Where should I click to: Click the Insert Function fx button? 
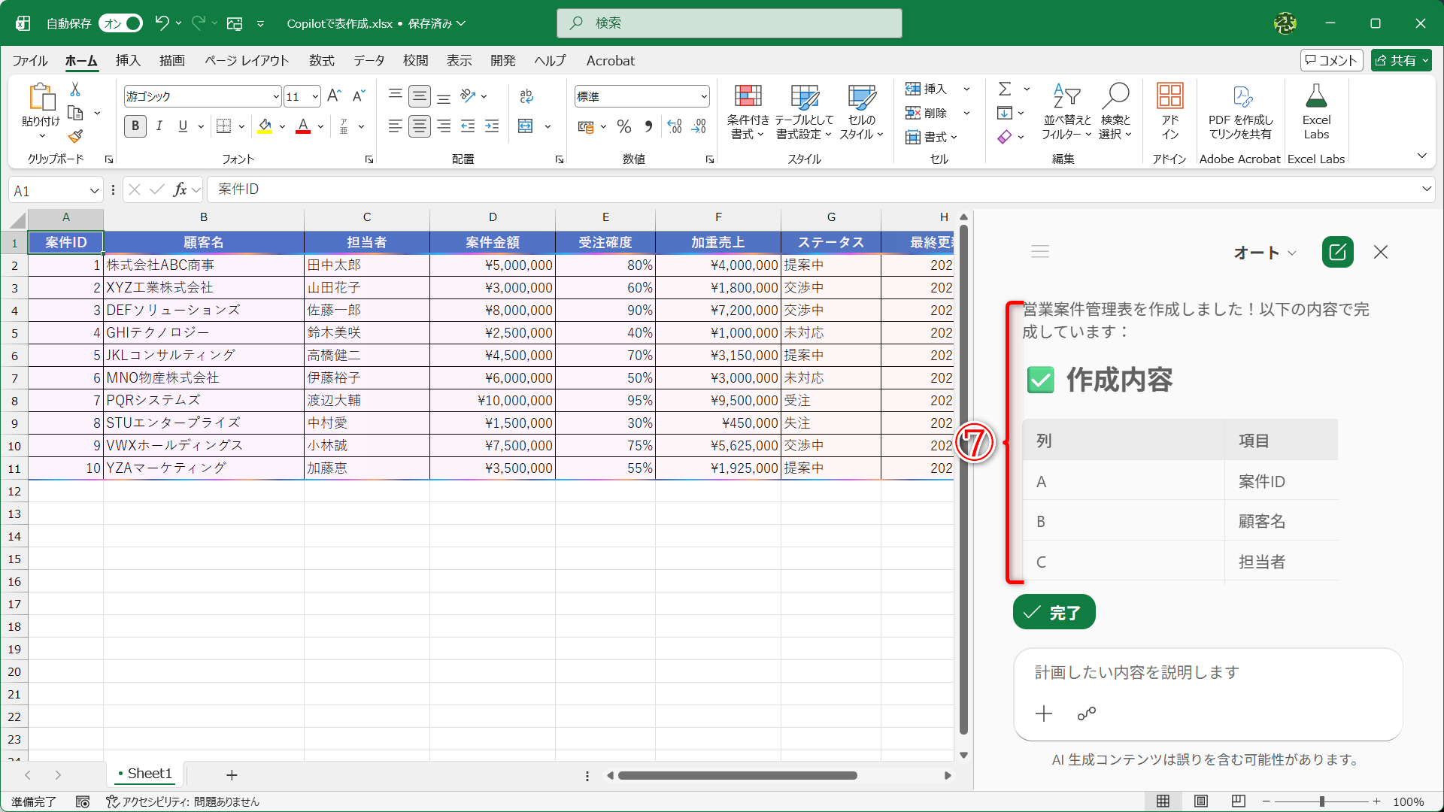(x=180, y=189)
